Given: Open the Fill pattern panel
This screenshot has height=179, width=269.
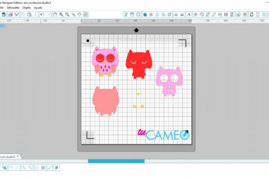Looking at the screenshot, I should click(157, 15).
